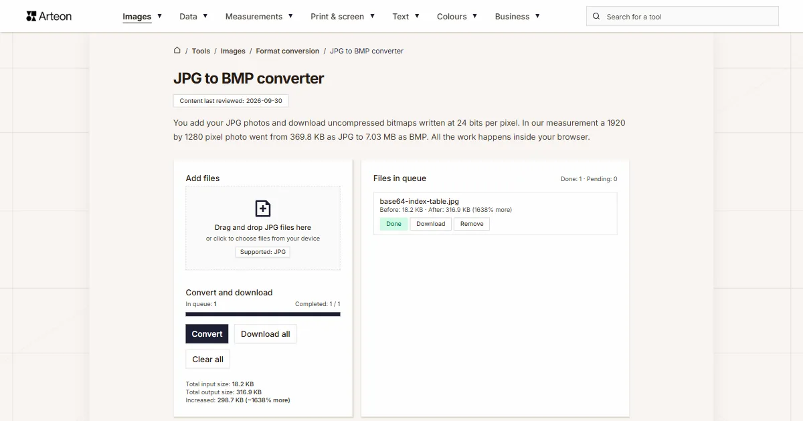Click the Files in queue heading

coord(399,178)
